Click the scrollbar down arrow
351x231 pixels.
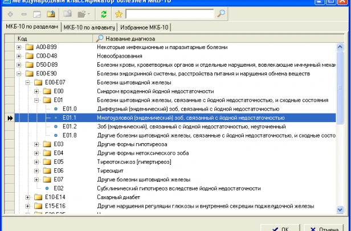pyautogui.click(x=340, y=210)
